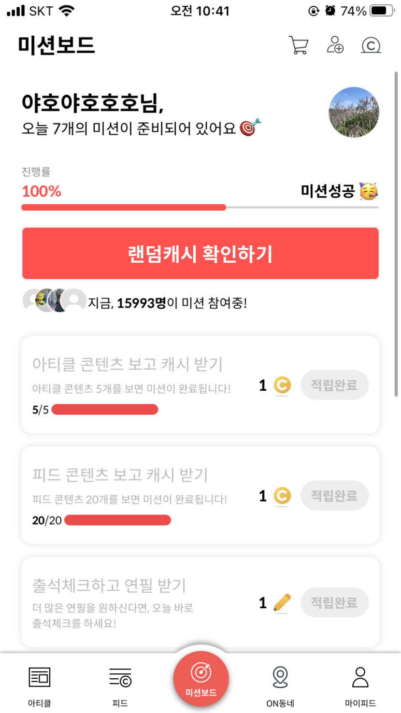Screen dimensions: 401x713
Task: Open the profile photo thumbnail
Action: pos(354,113)
